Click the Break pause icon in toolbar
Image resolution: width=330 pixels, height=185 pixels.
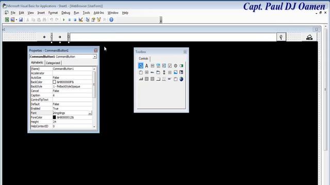pyautogui.click(x=70, y=20)
